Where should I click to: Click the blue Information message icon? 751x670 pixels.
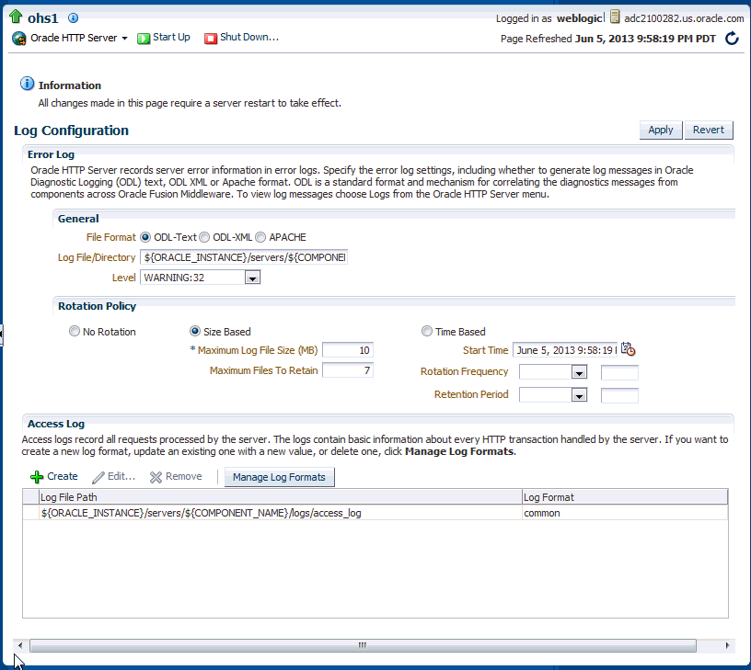(x=28, y=84)
